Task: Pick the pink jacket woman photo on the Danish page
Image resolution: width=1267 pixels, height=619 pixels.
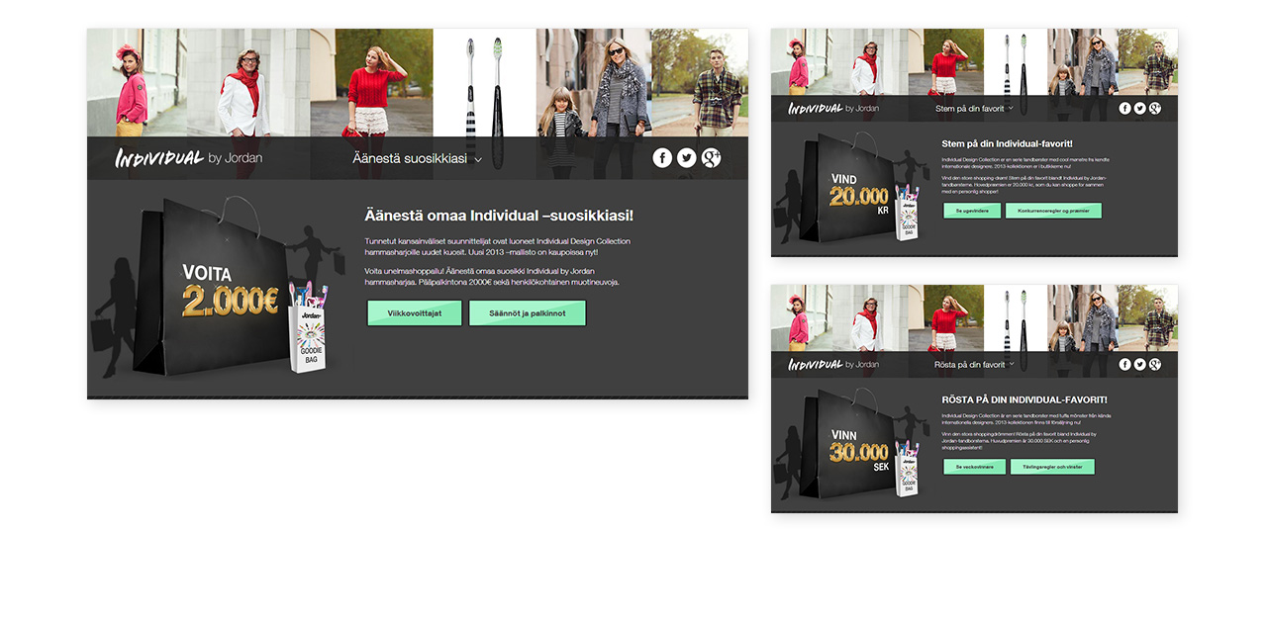Action: [x=801, y=62]
